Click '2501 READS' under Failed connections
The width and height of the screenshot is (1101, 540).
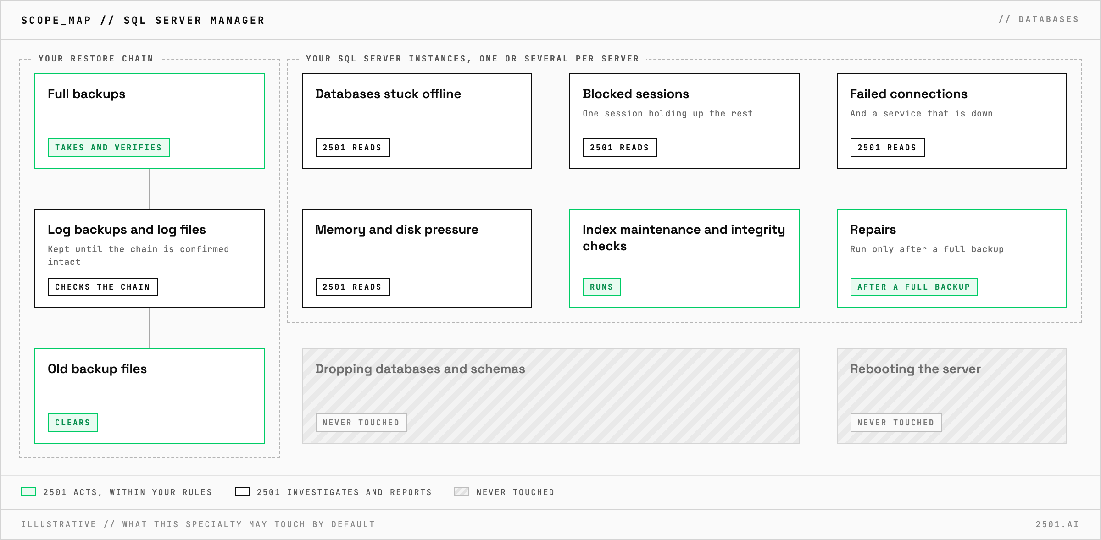[x=887, y=148]
